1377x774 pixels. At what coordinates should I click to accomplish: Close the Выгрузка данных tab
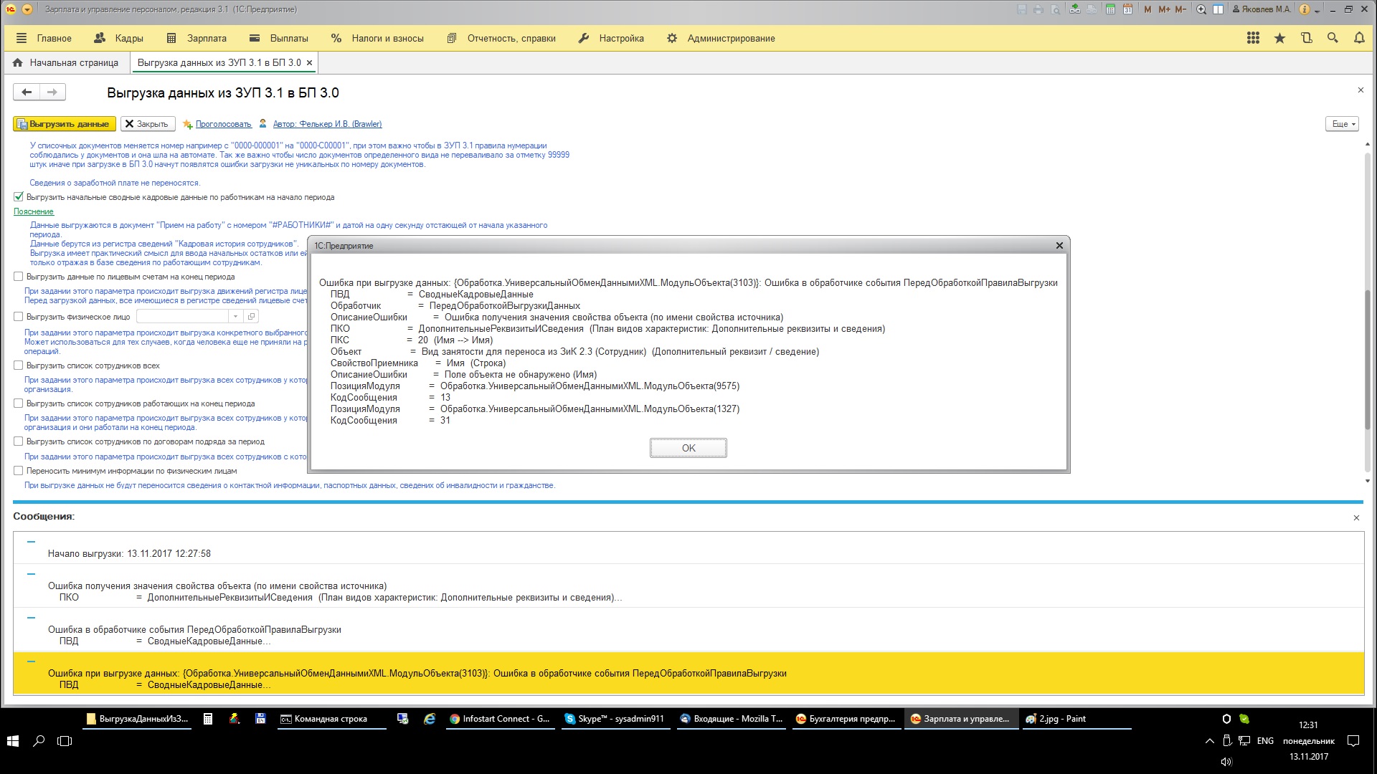[x=309, y=62]
